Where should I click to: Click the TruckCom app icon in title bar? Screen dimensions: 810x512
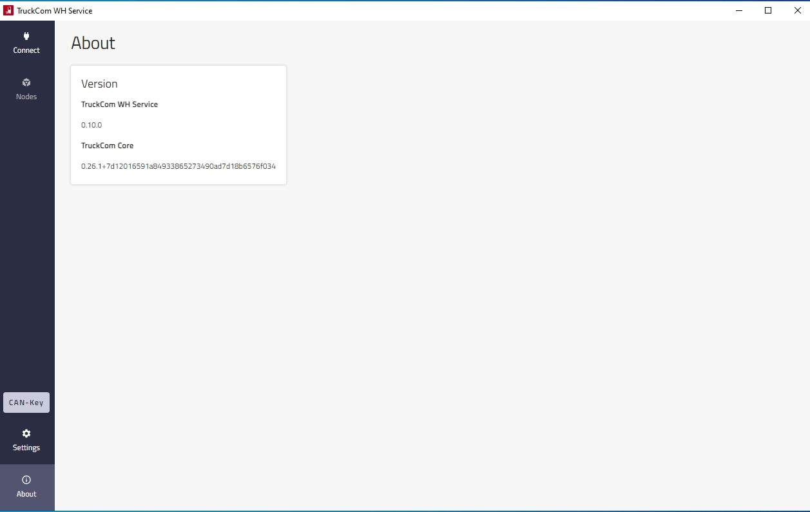click(8, 10)
